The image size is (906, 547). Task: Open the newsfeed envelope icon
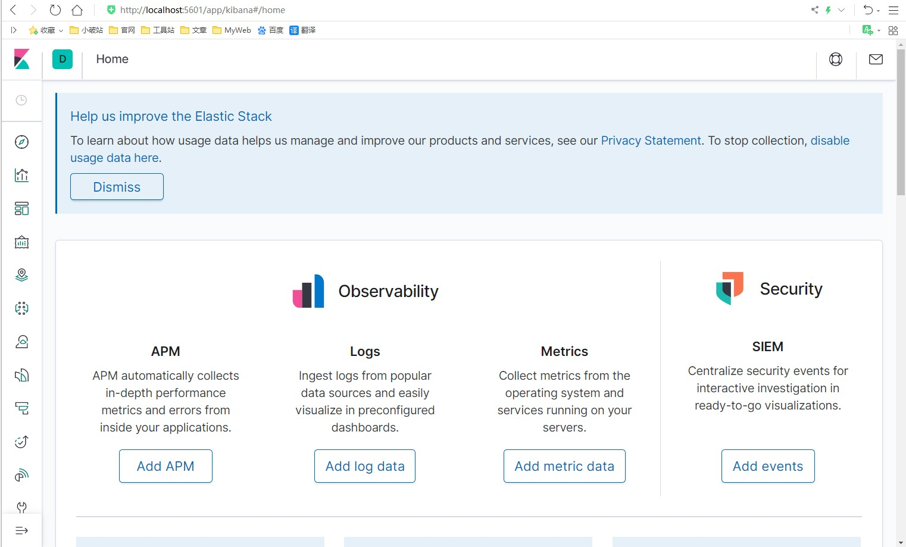coord(876,59)
